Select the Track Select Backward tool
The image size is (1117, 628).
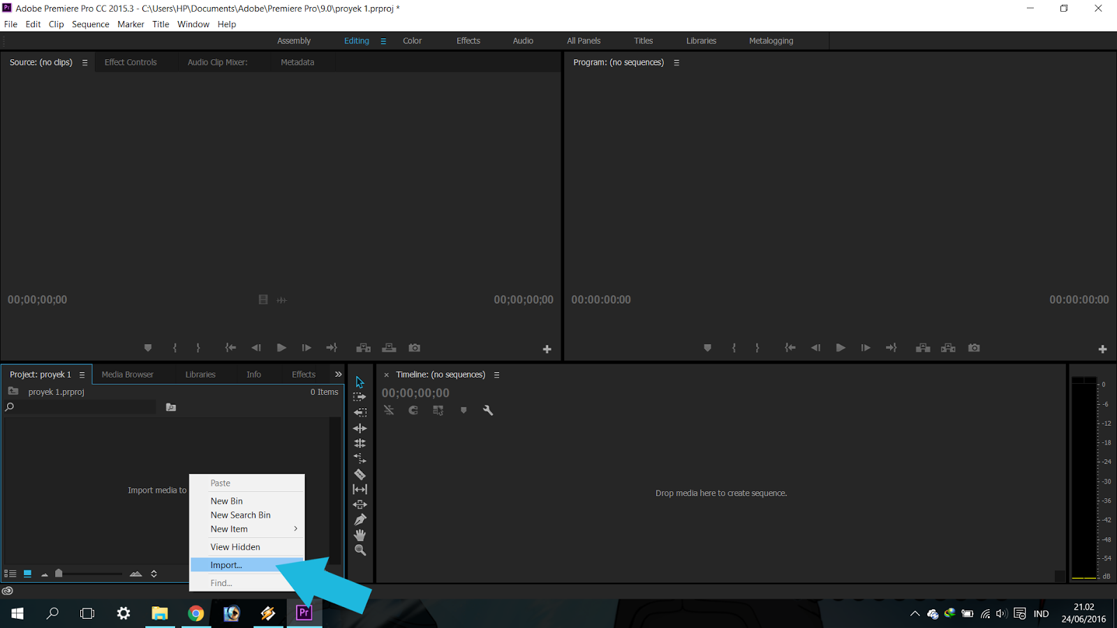coord(360,412)
